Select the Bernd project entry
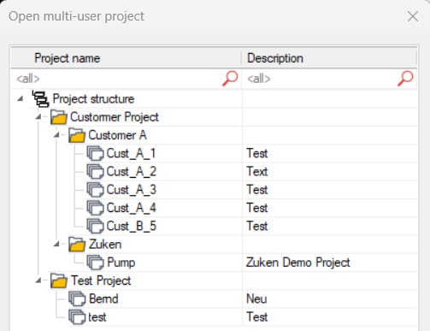This screenshot has width=430, height=331. tap(103, 299)
